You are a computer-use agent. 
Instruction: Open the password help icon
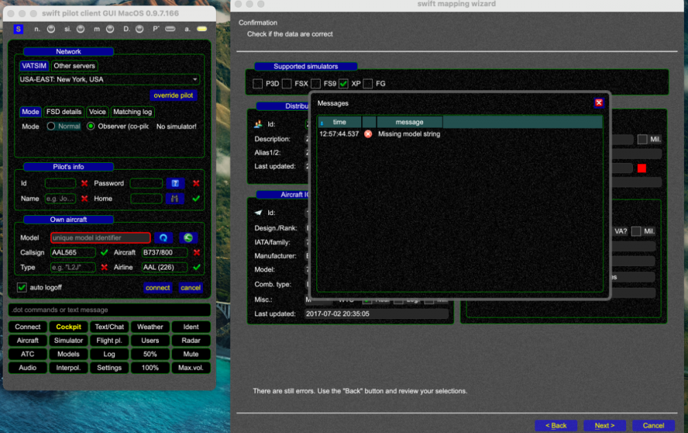[x=175, y=184]
